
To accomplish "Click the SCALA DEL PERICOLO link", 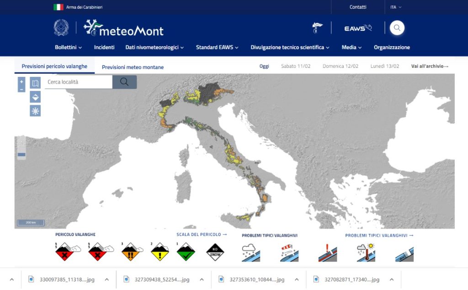I will 200,234.
